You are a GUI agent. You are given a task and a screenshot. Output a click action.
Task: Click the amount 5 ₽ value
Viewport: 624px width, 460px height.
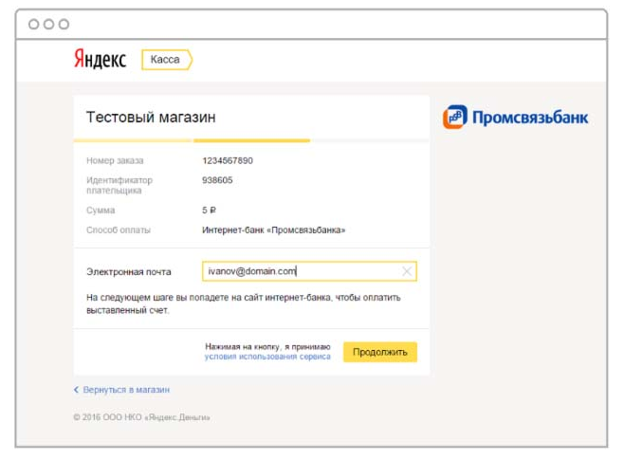pyautogui.click(x=209, y=211)
